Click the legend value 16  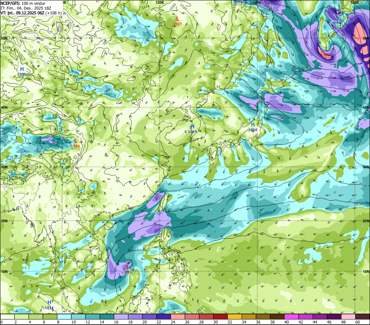[x=116, y=322]
